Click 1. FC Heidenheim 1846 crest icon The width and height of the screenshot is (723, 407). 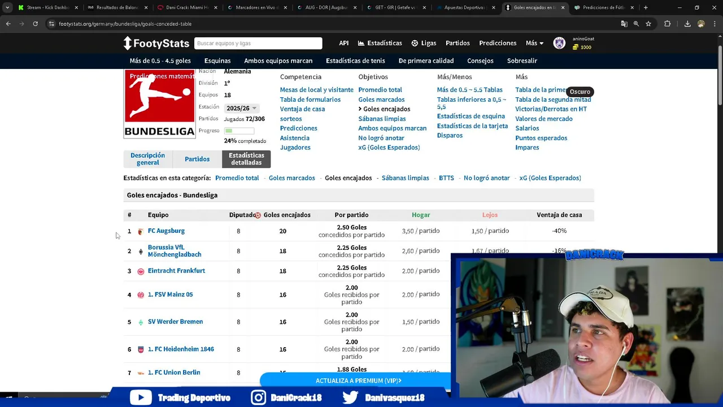coord(141,350)
